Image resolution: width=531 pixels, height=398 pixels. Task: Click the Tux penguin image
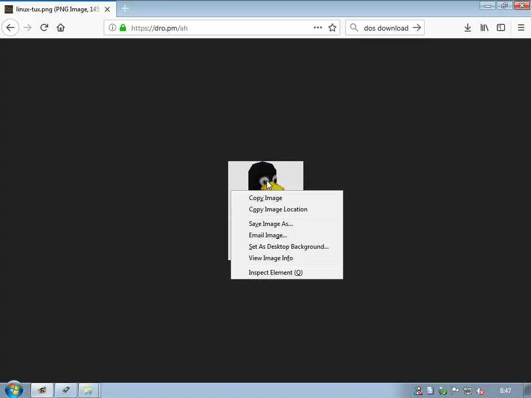[265, 176]
